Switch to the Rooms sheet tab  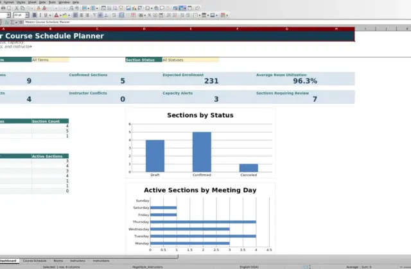pos(58,261)
